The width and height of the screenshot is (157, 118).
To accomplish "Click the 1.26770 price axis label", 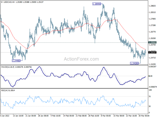I will pos(152,32).
